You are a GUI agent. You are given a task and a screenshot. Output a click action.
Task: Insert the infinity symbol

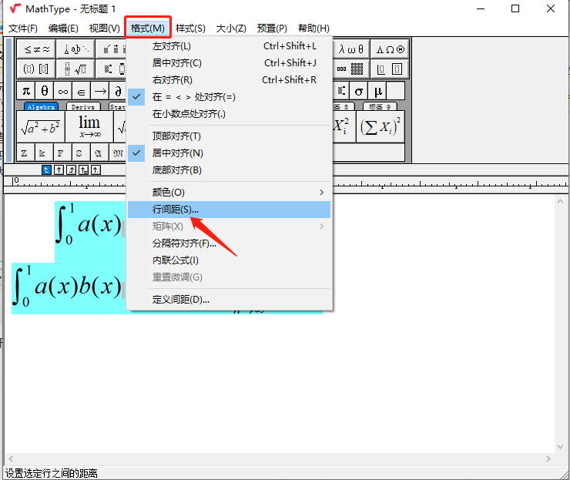(x=63, y=91)
